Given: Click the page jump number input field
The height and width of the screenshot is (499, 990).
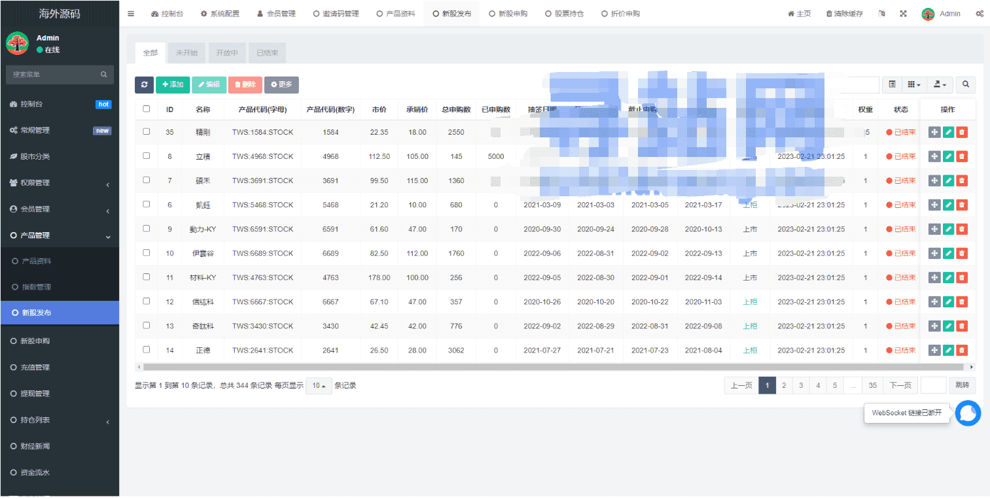Looking at the screenshot, I should 934,386.
